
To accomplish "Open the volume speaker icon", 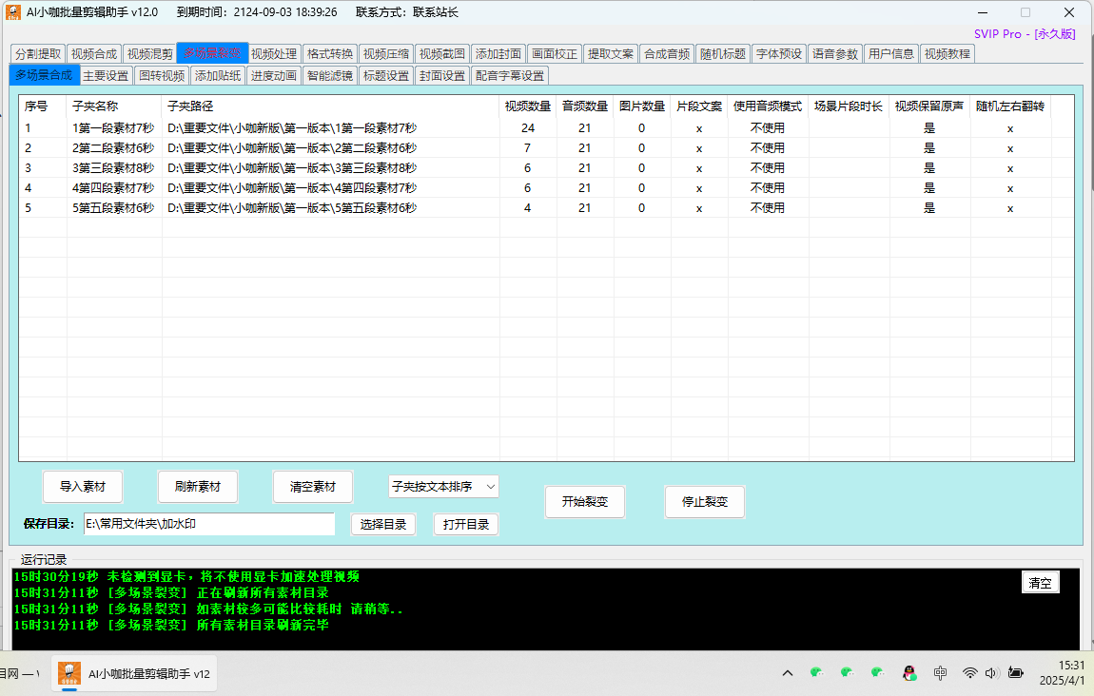I will (991, 672).
